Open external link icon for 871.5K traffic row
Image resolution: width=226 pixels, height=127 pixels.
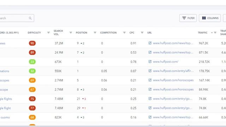pos(150,52)
